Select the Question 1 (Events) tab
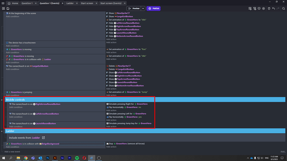The image size is (287, 161). 49,3
